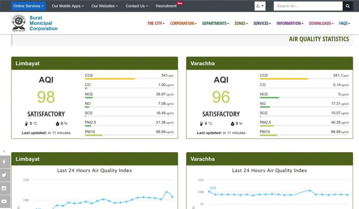The height and width of the screenshot is (209, 359).
Task: Expand the Our Mobile Apps dropdown
Action: 68,6
